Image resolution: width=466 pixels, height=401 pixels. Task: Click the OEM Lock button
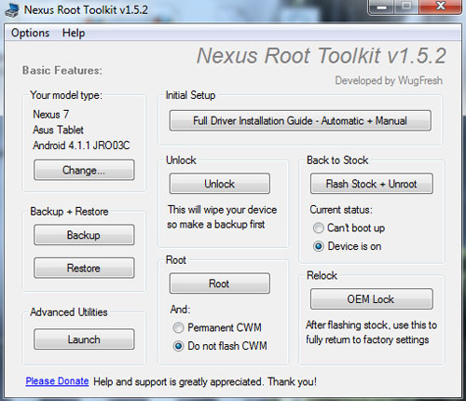pos(372,299)
